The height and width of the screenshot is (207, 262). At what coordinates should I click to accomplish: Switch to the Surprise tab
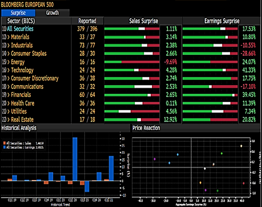coord(18,13)
